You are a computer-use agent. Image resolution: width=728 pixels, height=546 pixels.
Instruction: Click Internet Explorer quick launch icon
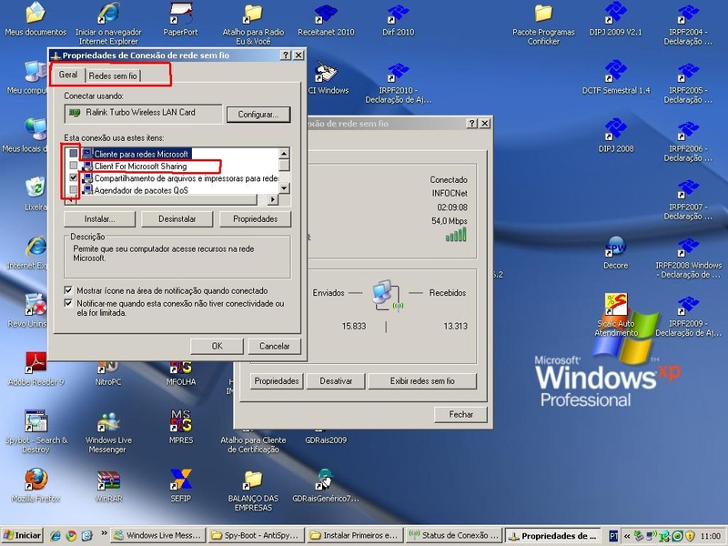56,536
